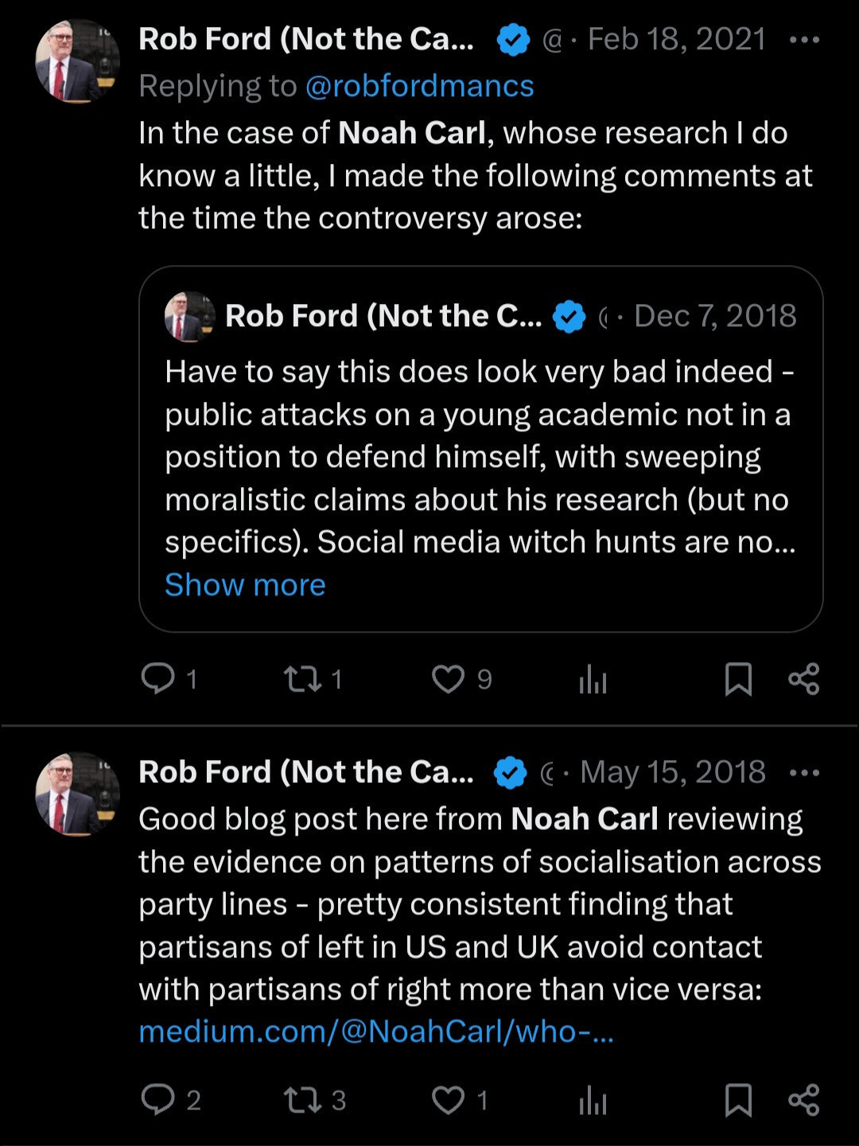
Task: Share the Feb 18, 2021 tweet
Action: tap(803, 679)
